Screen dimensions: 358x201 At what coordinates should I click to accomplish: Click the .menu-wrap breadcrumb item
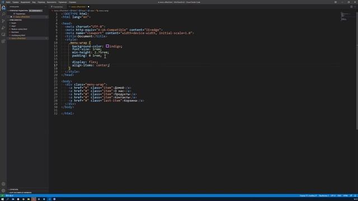pos(102,11)
